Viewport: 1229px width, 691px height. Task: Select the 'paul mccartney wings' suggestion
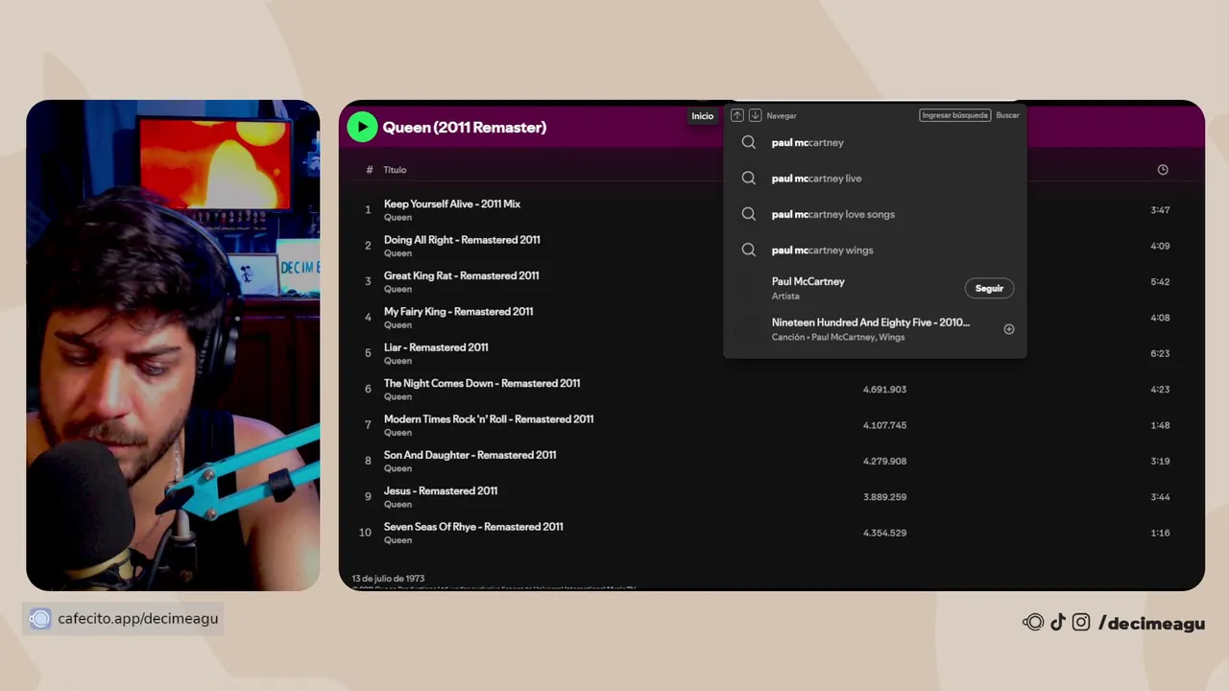point(822,250)
